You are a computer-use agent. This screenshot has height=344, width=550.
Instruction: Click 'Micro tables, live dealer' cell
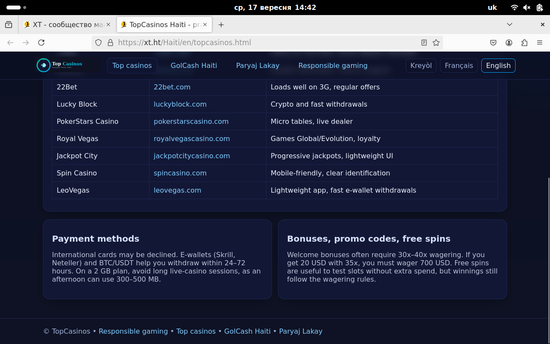tap(382, 121)
